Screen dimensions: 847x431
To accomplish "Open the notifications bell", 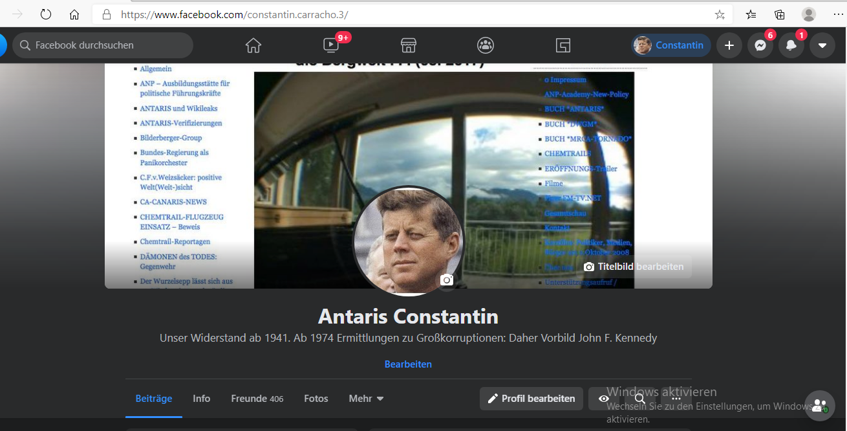I will tap(791, 45).
